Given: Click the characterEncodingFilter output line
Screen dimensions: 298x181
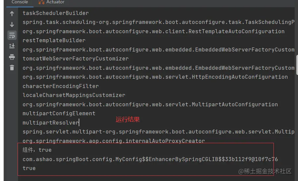Looking at the screenshot, I should coord(61,86).
